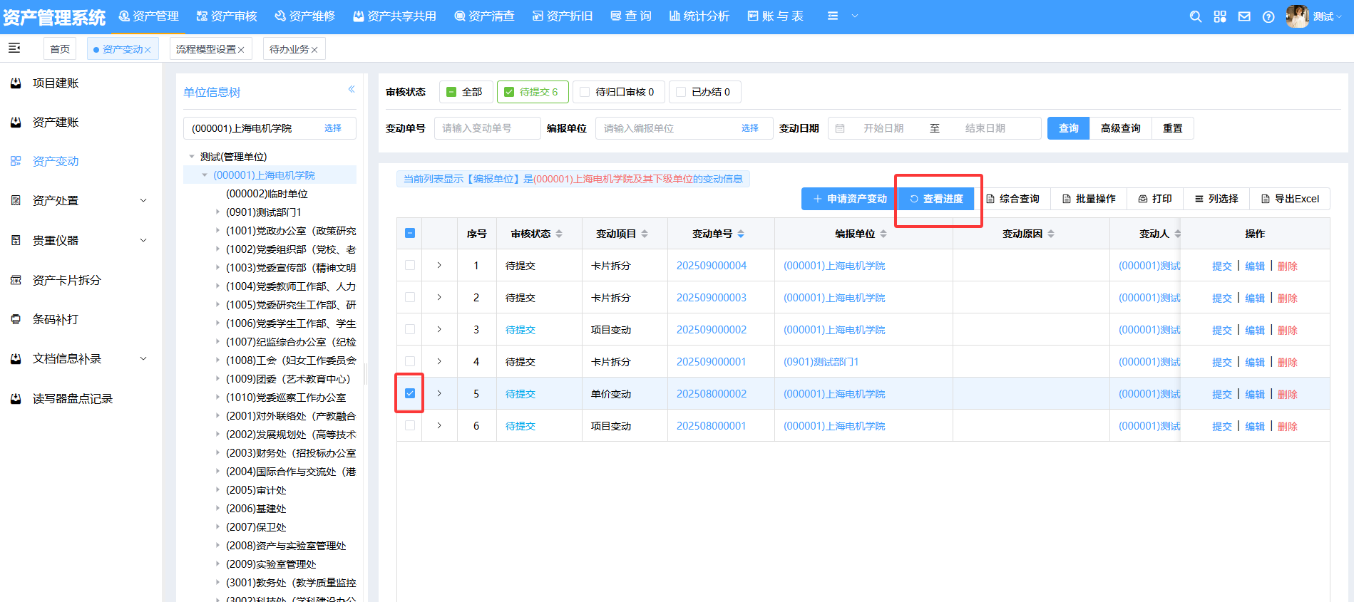Collapse sidebar with the hamburger icon
Image resolution: width=1354 pixels, height=602 pixels.
coord(14,48)
